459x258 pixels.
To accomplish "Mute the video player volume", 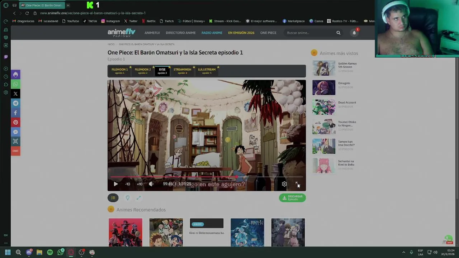I will click(151, 184).
